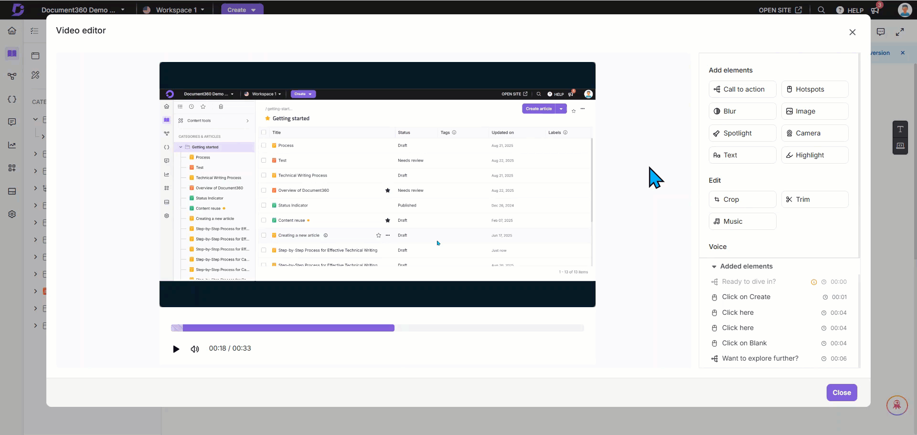Go to Home in left sidebar
The image size is (917, 435).
point(12,31)
